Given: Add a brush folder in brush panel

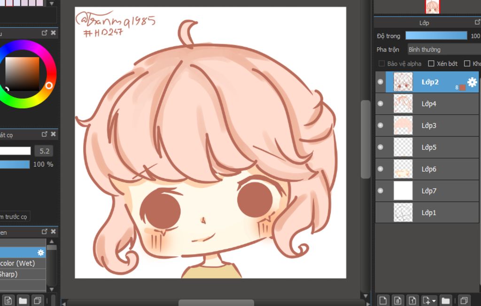Looking at the screenshot, I should (x=23, y=300).
